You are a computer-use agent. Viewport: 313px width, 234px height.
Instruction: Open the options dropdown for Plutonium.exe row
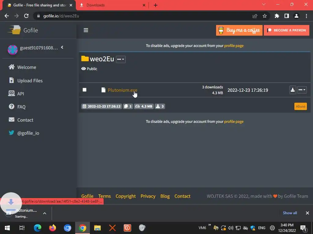tap(302, 90)
